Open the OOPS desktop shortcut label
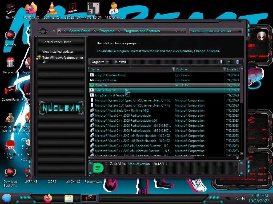 tap(52, 182)
